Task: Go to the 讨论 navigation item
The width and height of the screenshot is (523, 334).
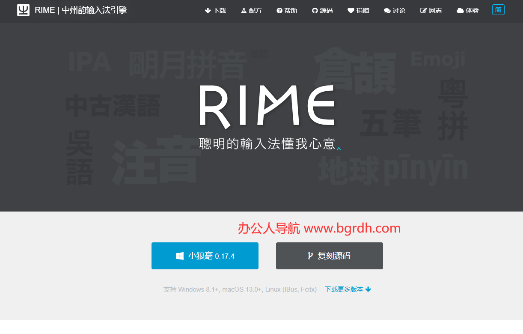Action: (395, 11)
